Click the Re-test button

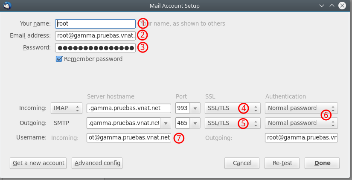click(x=282, y=163)
